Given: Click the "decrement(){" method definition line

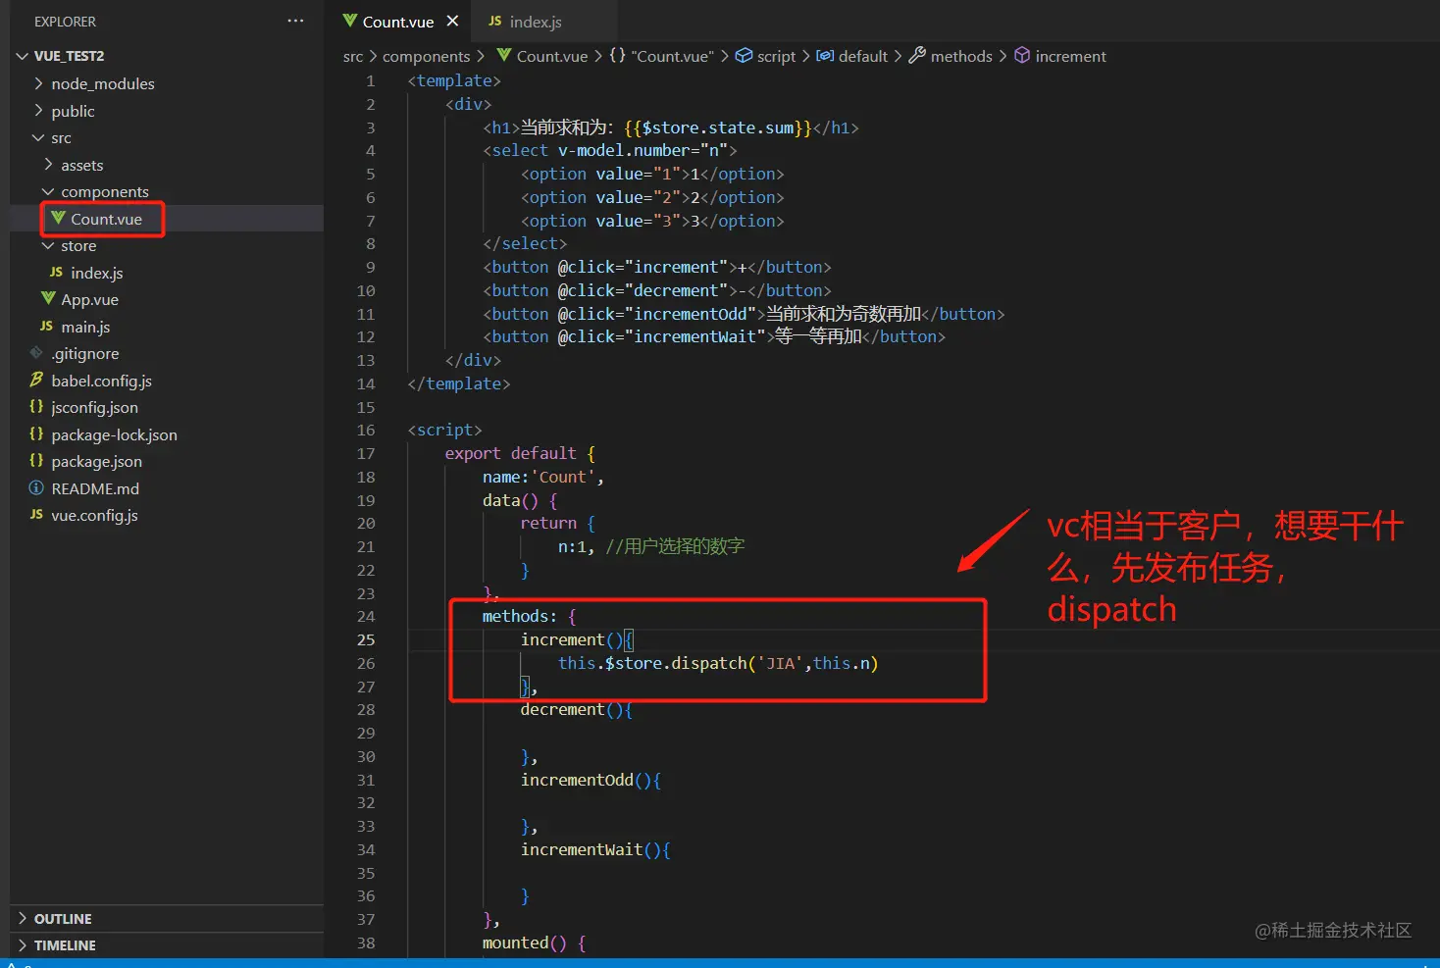Looking at the screenshot, I should [x=577, y=709].
